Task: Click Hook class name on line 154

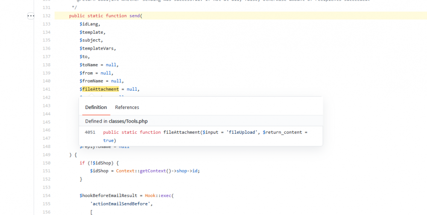Action: click(x=150, y=195)
